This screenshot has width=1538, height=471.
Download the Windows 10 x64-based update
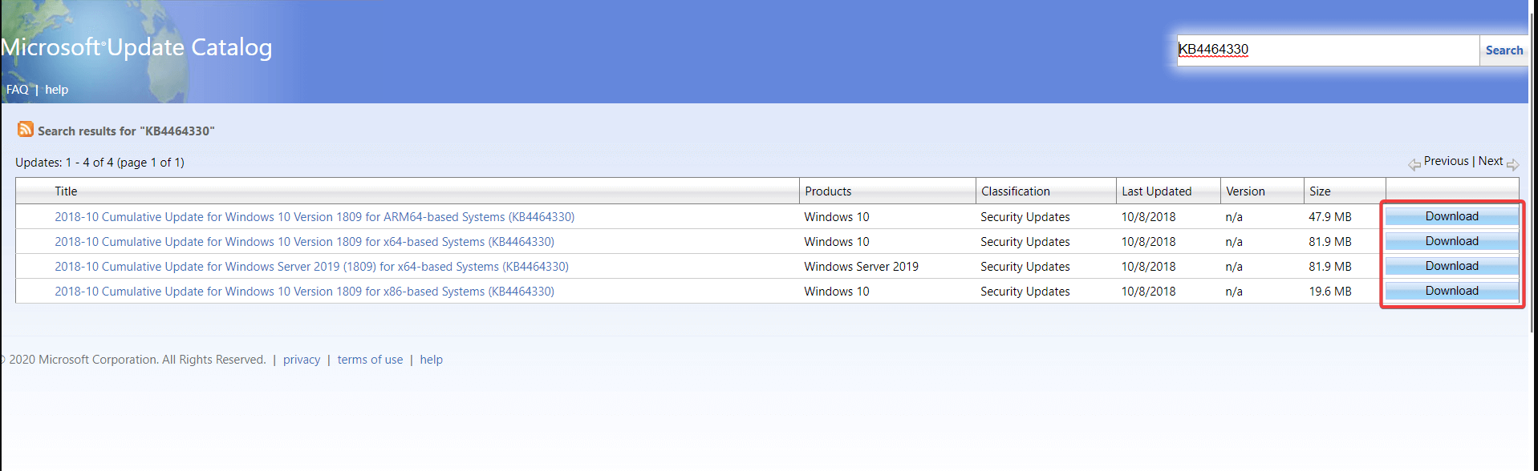point(1451,241)
